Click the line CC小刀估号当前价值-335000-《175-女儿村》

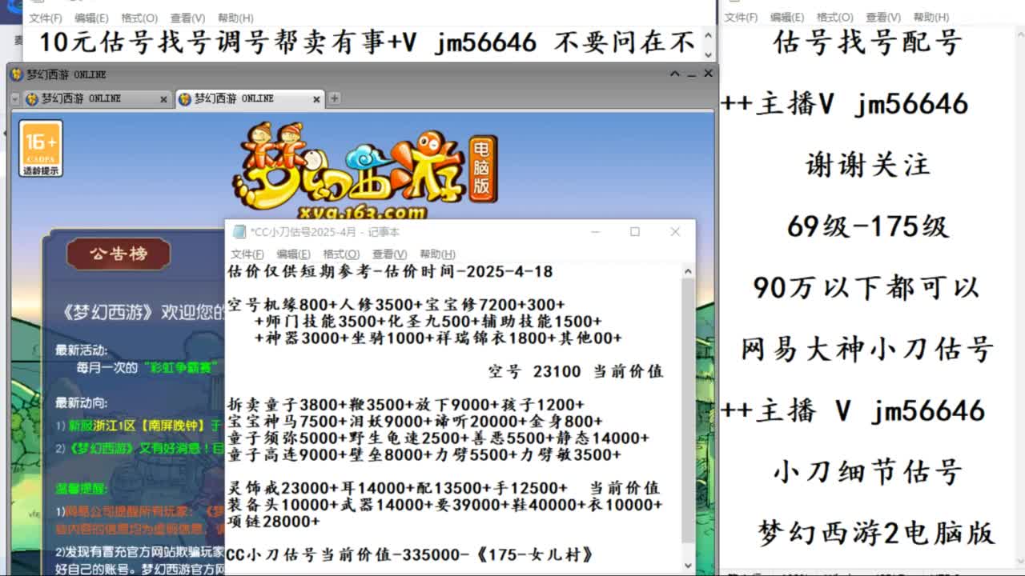[x=410, y=554]
